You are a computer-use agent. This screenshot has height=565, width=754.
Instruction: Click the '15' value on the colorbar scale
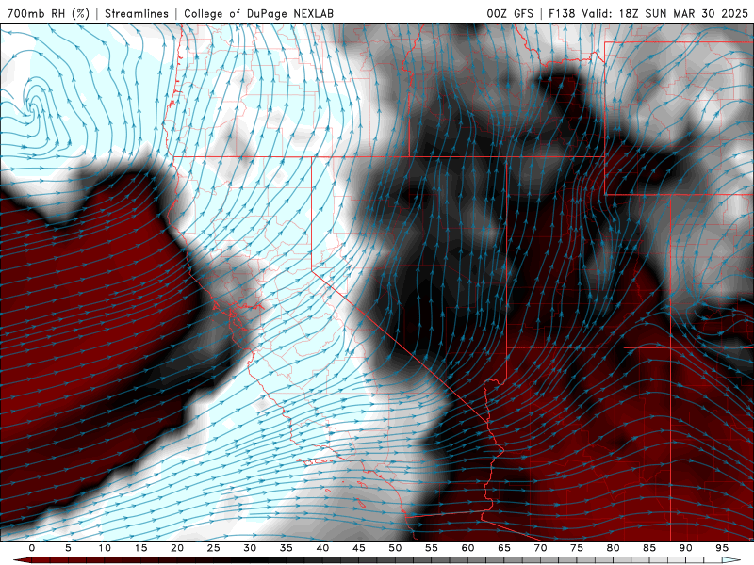tap(140, 548)
